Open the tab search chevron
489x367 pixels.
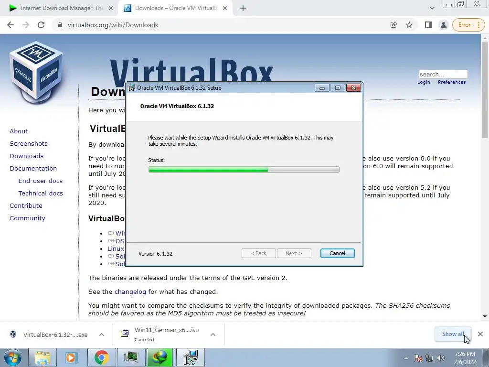tap(432, 9)
